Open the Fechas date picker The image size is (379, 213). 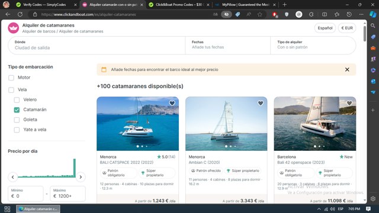tap(227, 45)
